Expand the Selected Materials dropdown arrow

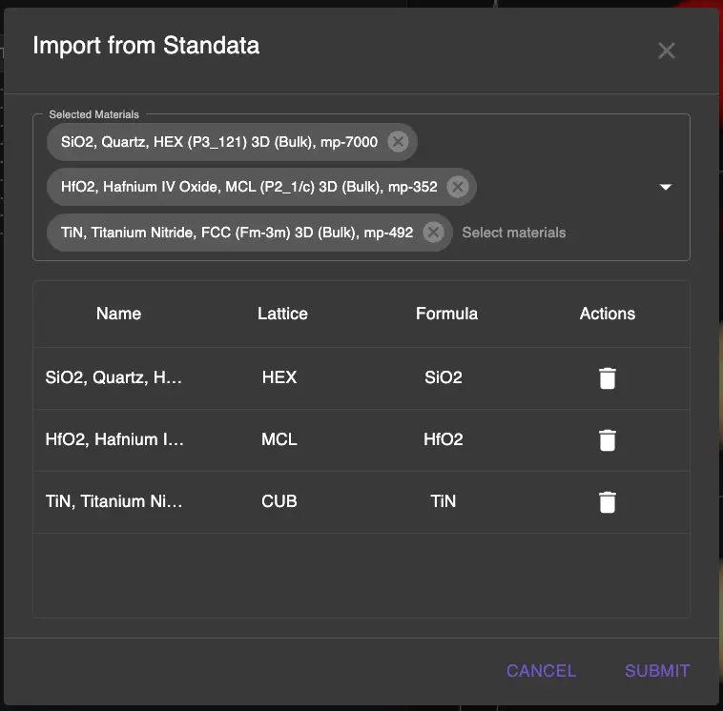(x=666, y=188)
